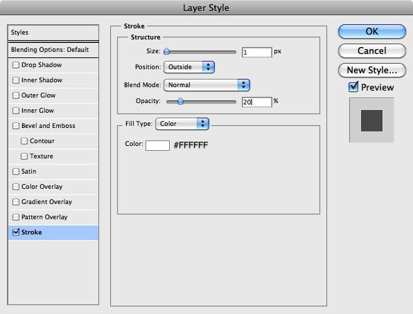Image resolution: width=413 pixels, height=314 pixels.
Task: Open the Styles list header
Action: (x=53, y=33)
